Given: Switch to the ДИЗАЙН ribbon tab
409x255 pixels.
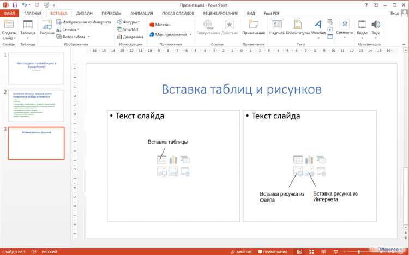Looking at the screenshot, I should (84, 13).
